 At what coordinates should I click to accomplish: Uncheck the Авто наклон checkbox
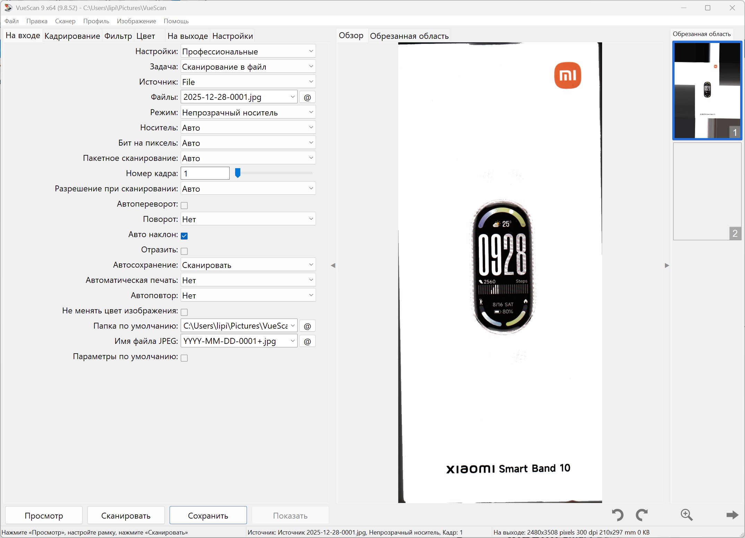(x=185, y=236)
